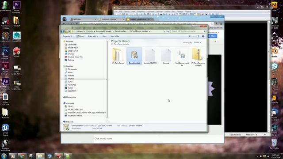283x159 pixels.
Task: Select the VS_TechDemo_installer2 zip folder
Action: tap(198, 57)
